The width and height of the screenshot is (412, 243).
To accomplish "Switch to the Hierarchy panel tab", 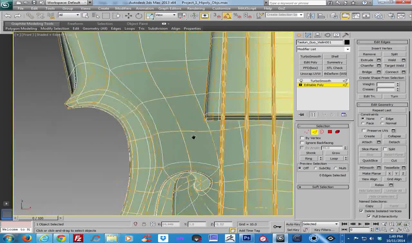I will [x=318, y=35].
